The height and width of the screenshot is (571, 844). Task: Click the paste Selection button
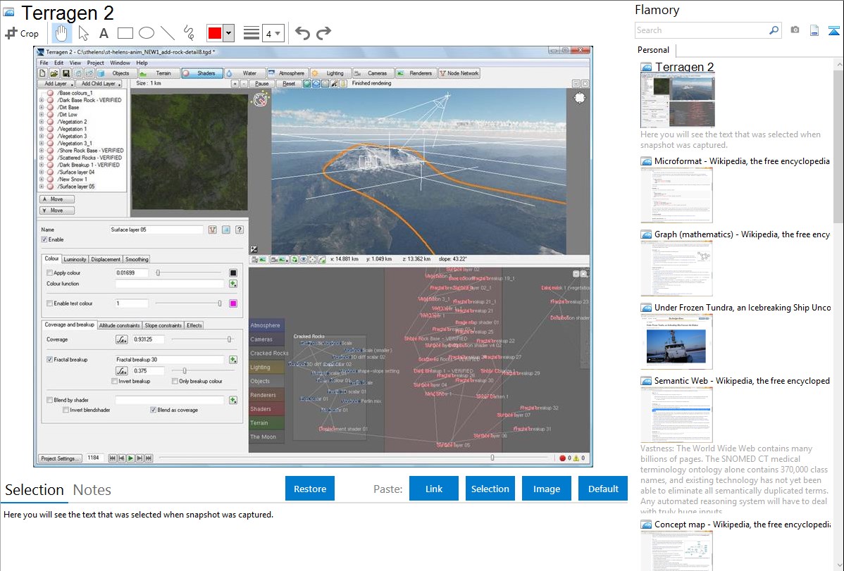[490, 489]
